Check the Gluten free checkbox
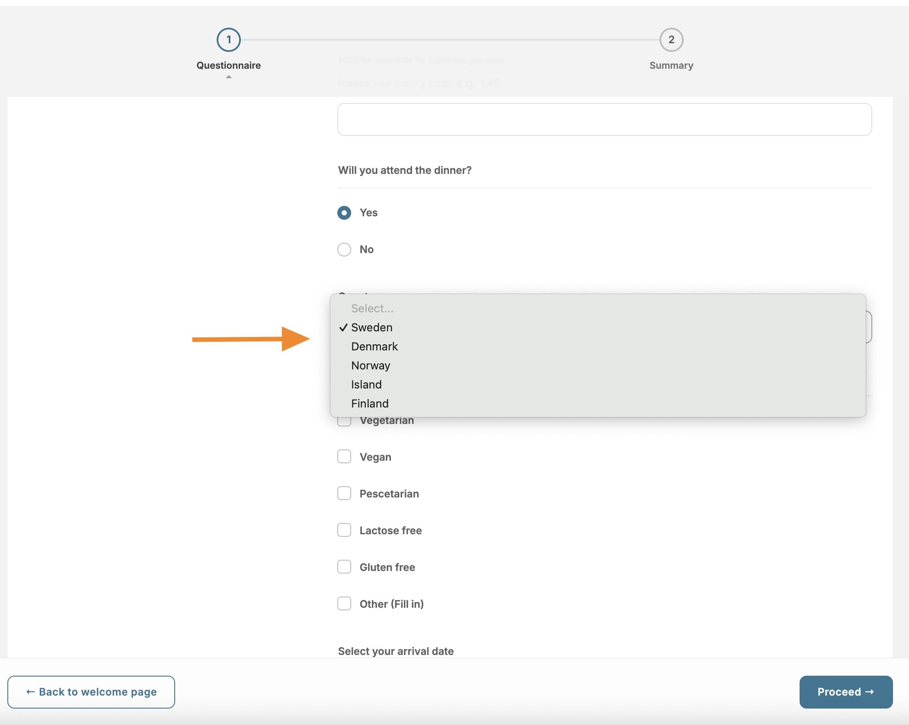Image resolution: width=909 pixels, height=725 pixels. pos(344,567)
